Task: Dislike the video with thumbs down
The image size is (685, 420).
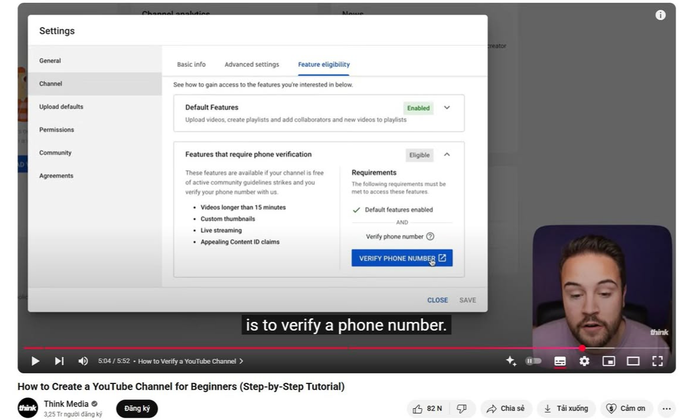Action: pos(462,408)
